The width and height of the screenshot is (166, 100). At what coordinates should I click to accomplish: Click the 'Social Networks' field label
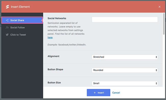click(57, 18)
